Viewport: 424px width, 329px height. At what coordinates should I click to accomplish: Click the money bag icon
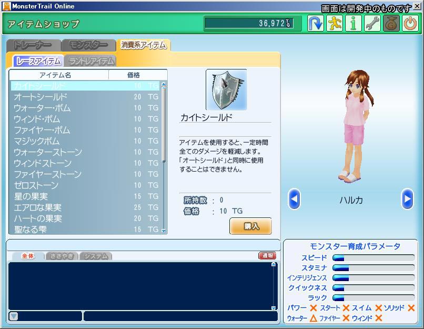pyautogui.click(x=391, y=23)
